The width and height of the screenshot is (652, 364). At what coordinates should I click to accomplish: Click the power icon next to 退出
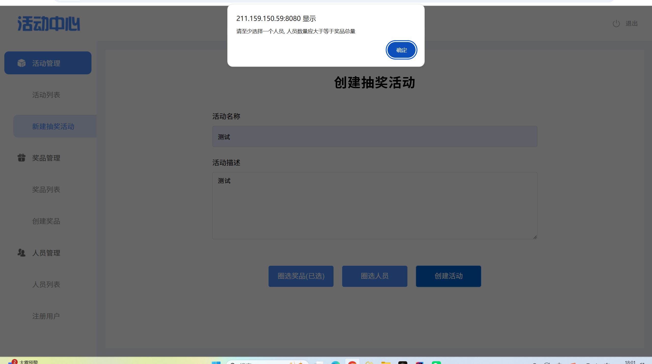(x=616, y=23)
